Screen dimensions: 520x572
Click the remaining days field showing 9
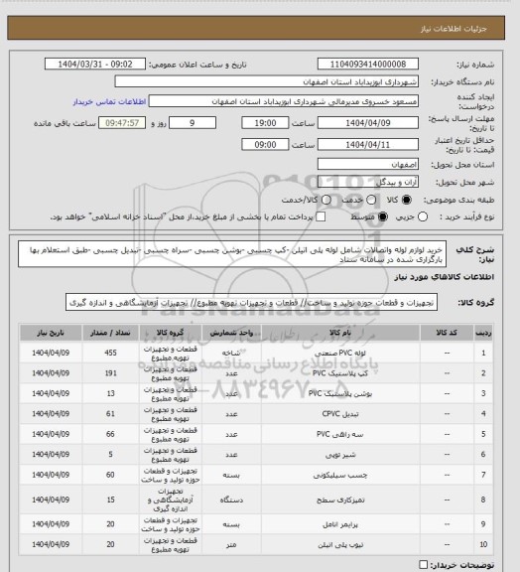(193, 123)
